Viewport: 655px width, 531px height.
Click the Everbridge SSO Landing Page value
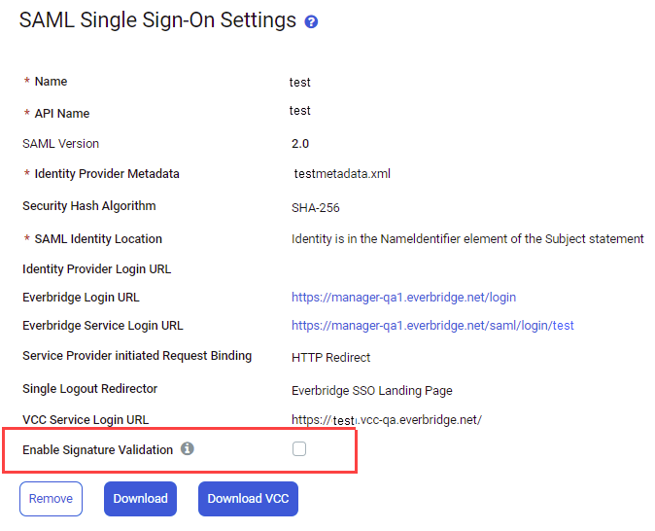pyautogui.click(x=372, y=391)
